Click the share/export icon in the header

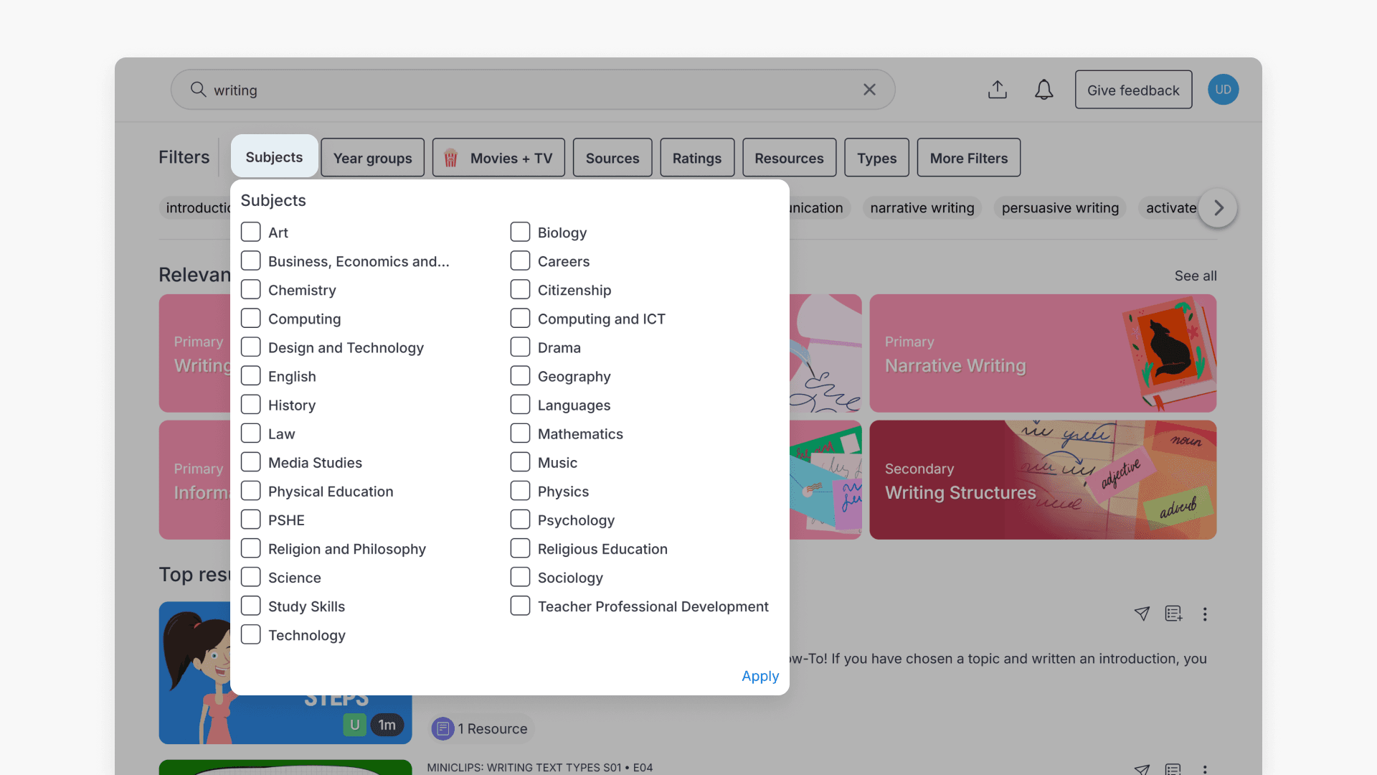(x=998, y=90)
